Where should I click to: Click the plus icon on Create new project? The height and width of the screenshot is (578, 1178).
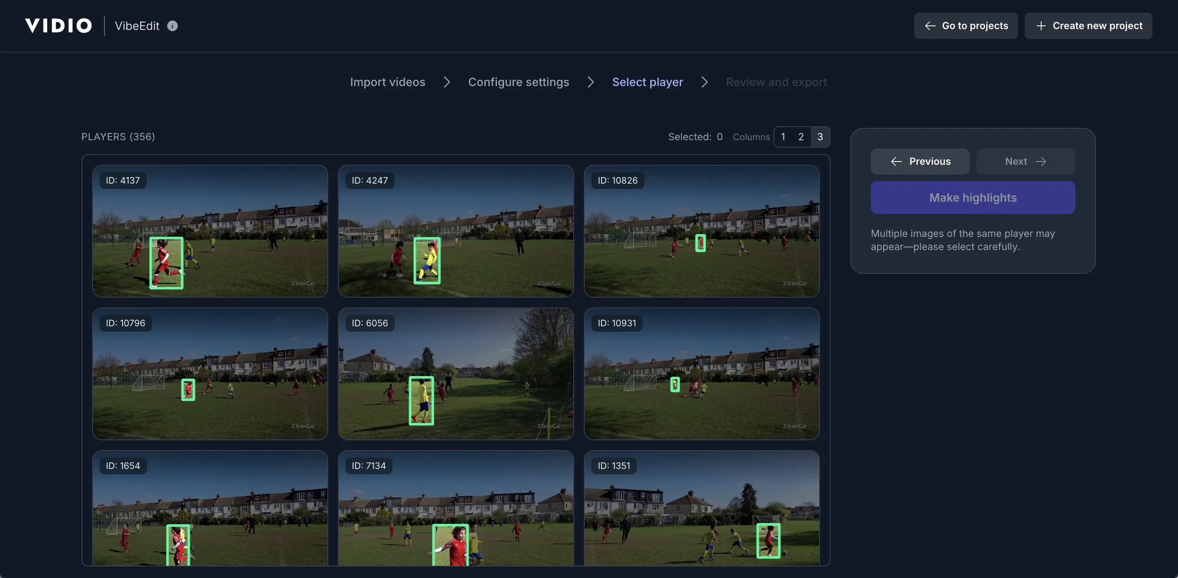click(1042, 26)
